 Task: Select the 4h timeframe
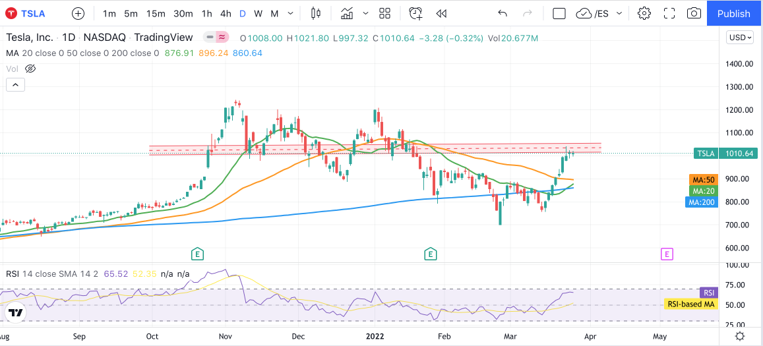point(226,14)
